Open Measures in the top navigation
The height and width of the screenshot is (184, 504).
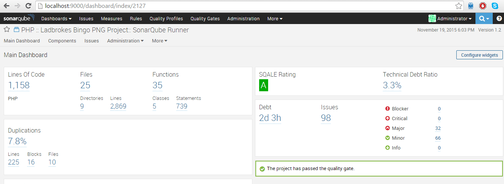click(112, 18)
